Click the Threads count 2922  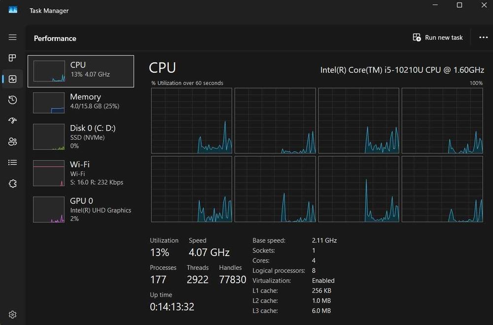(198, 280)
